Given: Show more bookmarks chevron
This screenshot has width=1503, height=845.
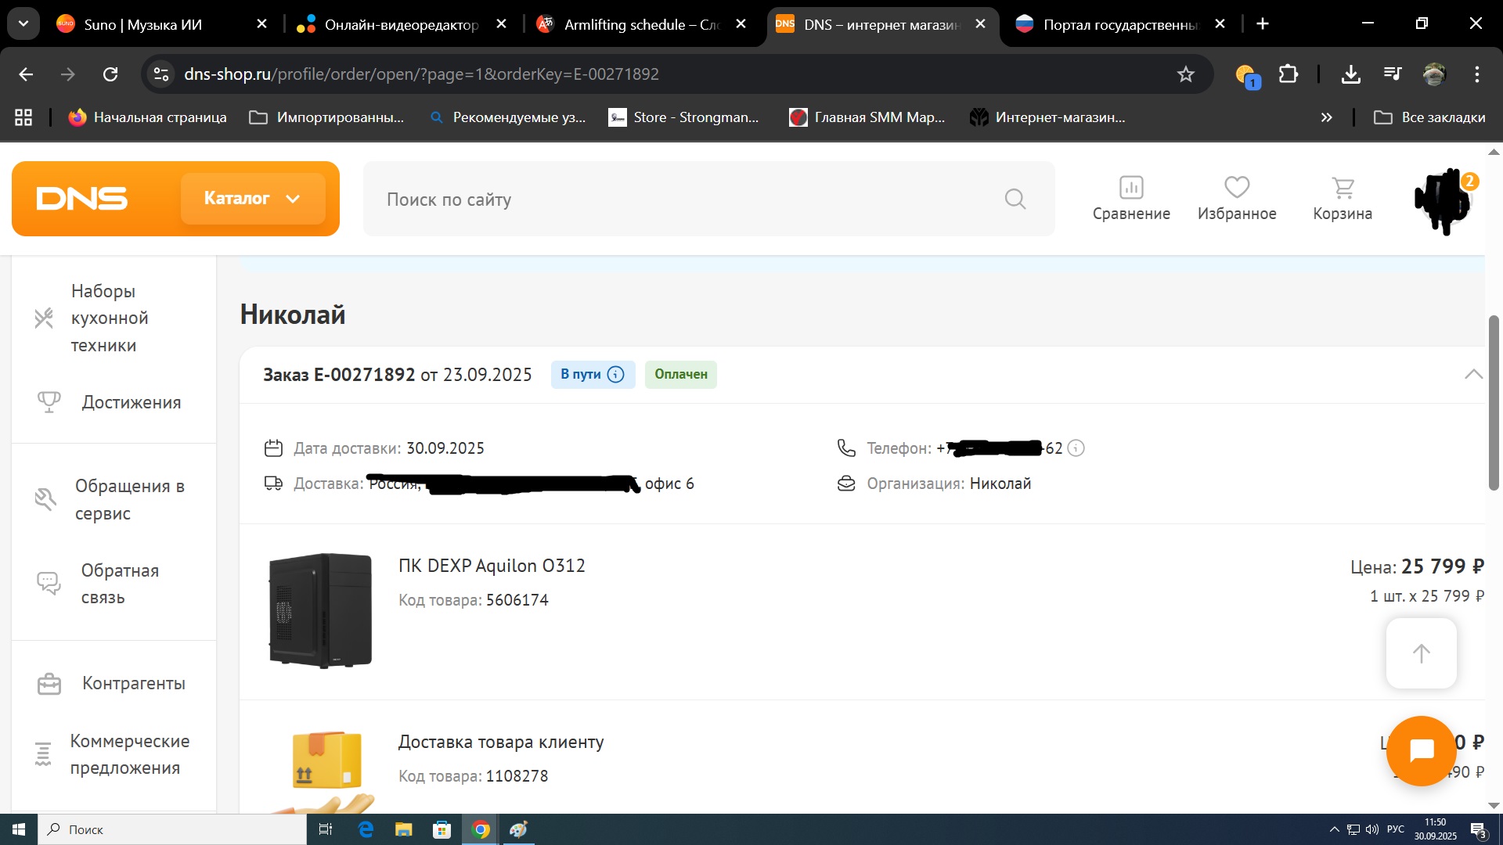Looking at the screenshot, I should click(x=1326, y=117).
